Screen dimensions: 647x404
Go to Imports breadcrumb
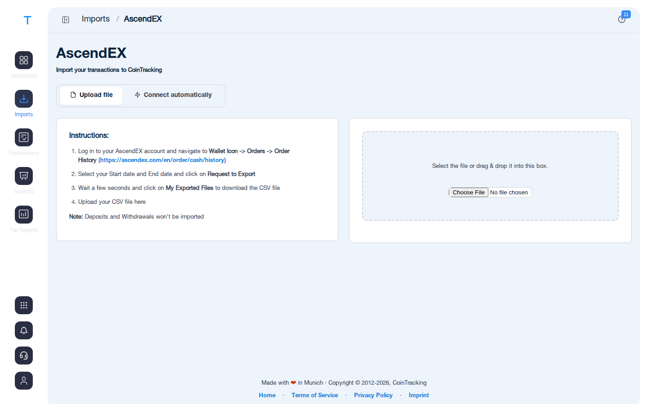pyautogui.click(x=96, y=19)
